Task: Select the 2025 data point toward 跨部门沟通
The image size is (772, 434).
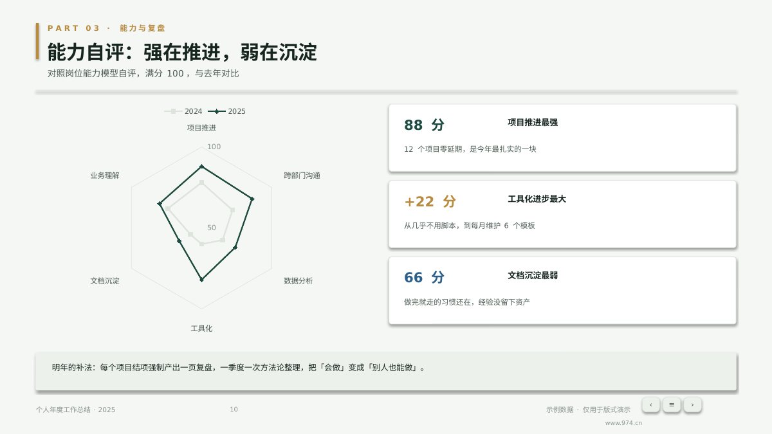Action: [252, 199]
